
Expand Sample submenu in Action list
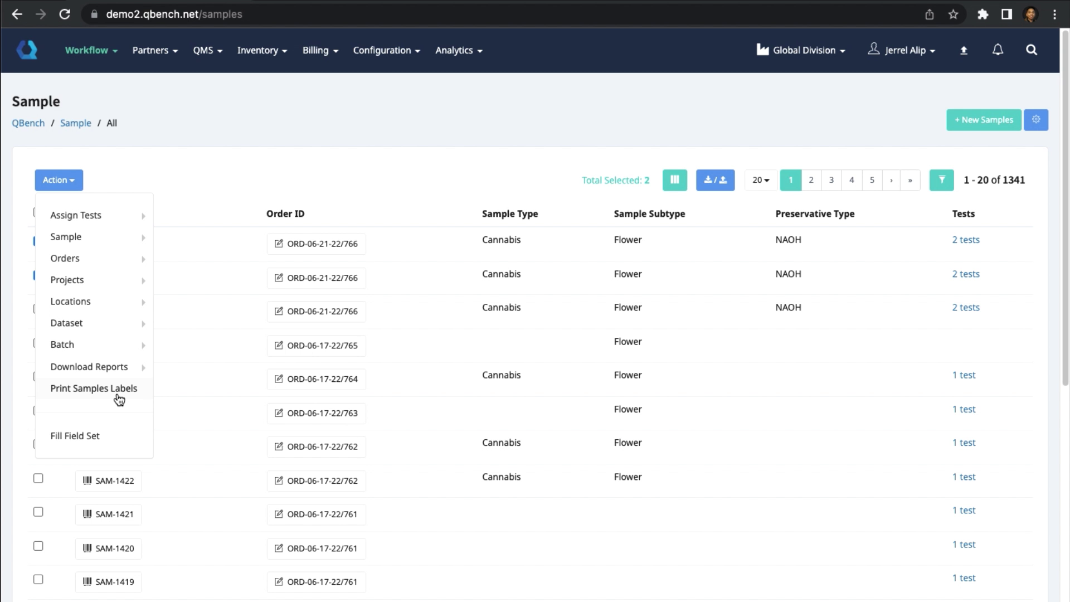tap(94, 237)
